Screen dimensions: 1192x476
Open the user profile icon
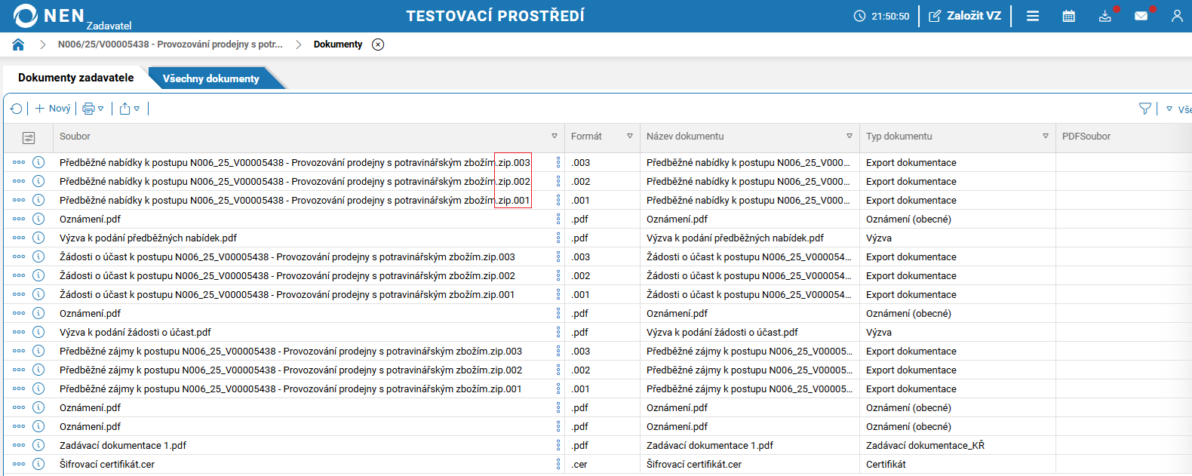coord(1177,16)
